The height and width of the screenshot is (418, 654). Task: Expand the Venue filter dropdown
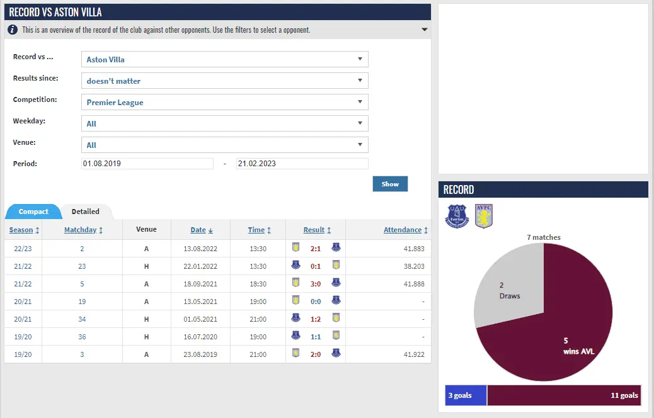click(224, 145)
